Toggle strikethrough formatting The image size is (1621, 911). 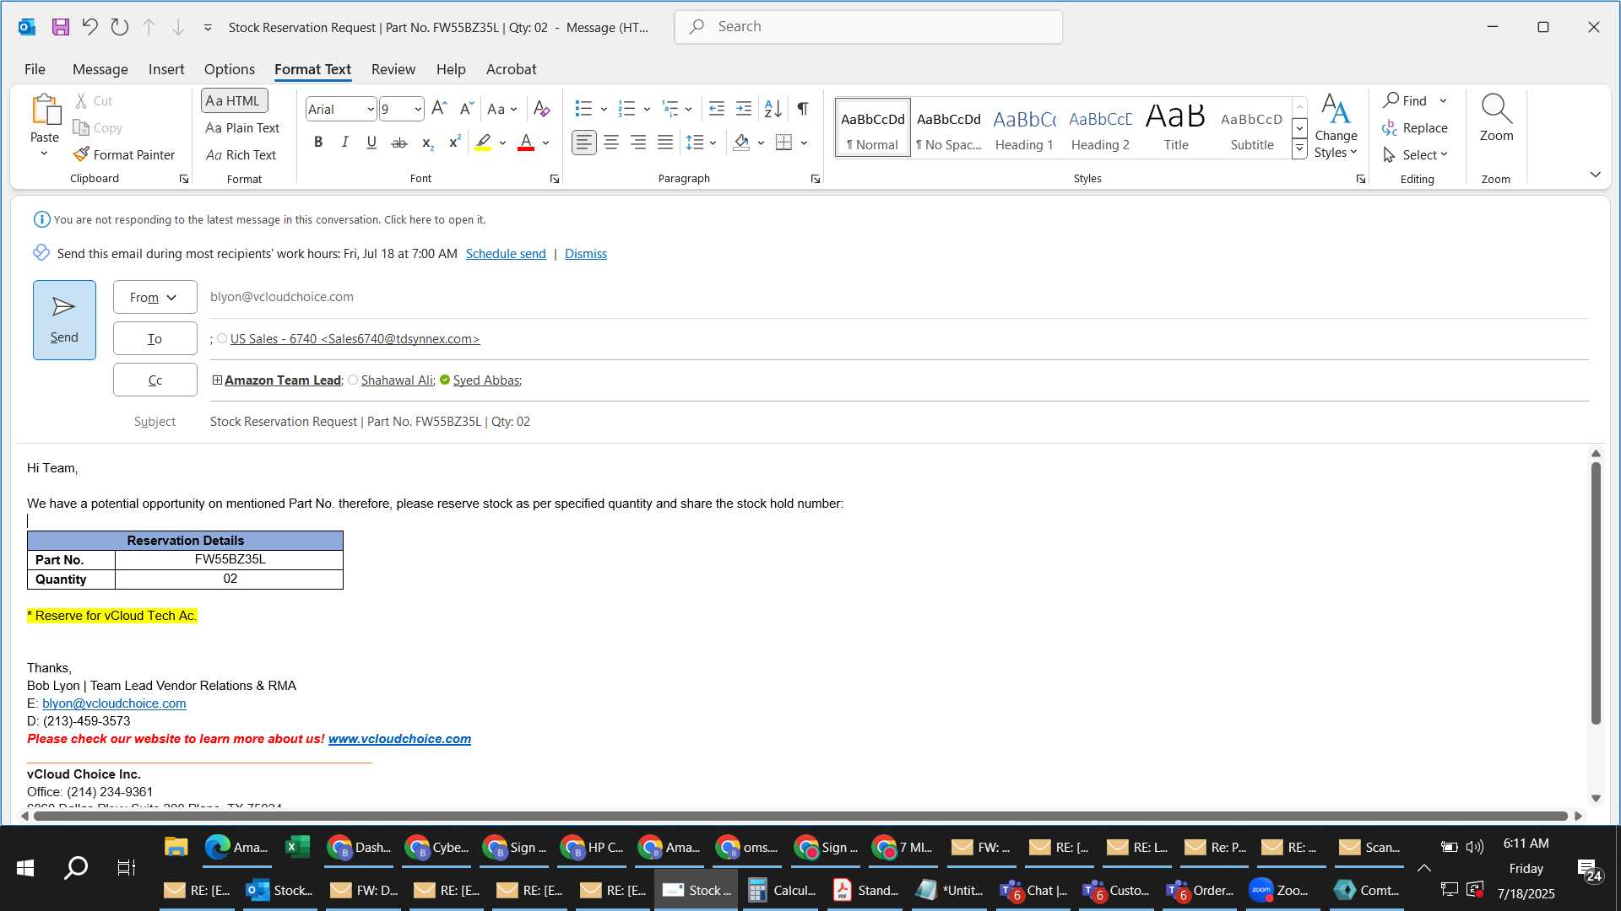pyautogui.click(x=399, y=143)
